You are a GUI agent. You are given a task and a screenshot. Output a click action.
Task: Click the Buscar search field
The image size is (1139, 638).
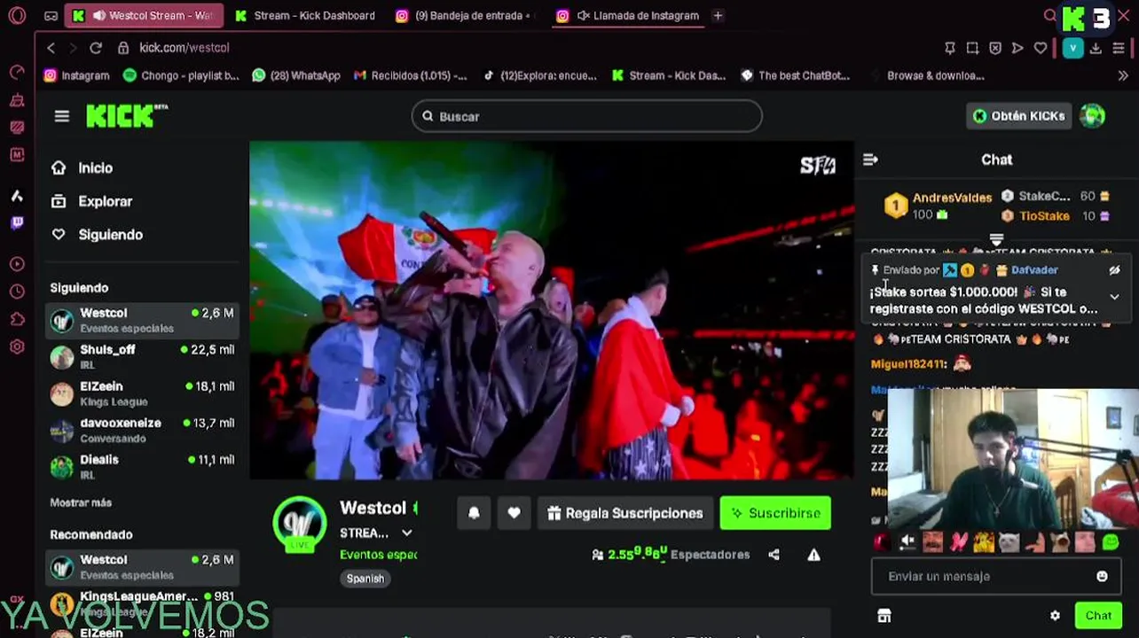(586, 116)
